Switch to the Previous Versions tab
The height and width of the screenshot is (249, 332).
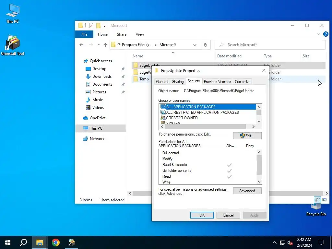218,82
